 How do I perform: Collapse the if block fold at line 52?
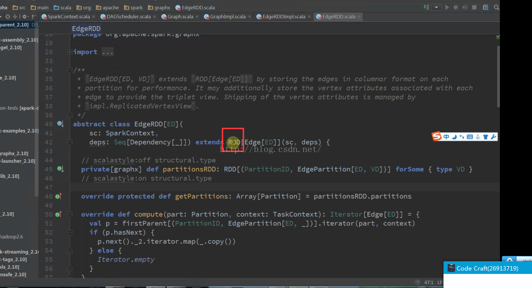point(70,233)
